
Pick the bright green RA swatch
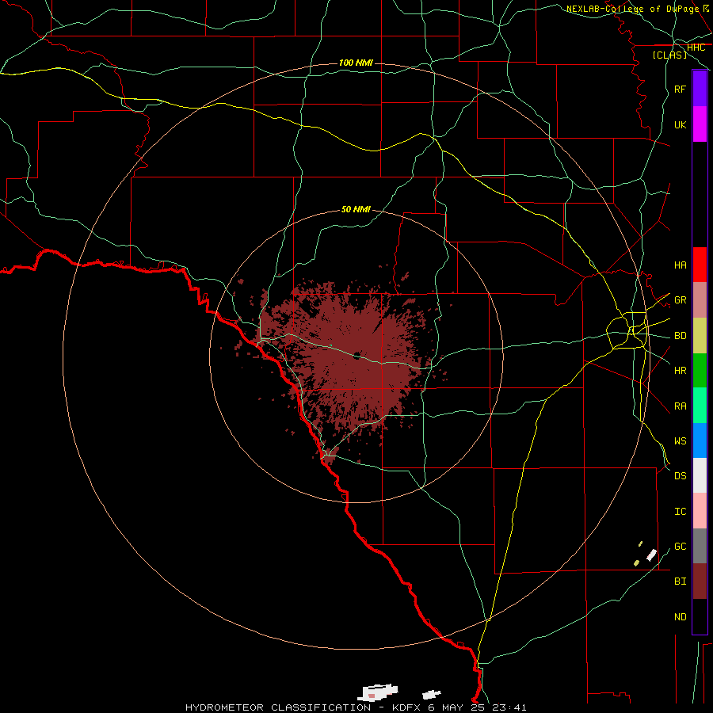pyautogui.click(x=700, y=406)
